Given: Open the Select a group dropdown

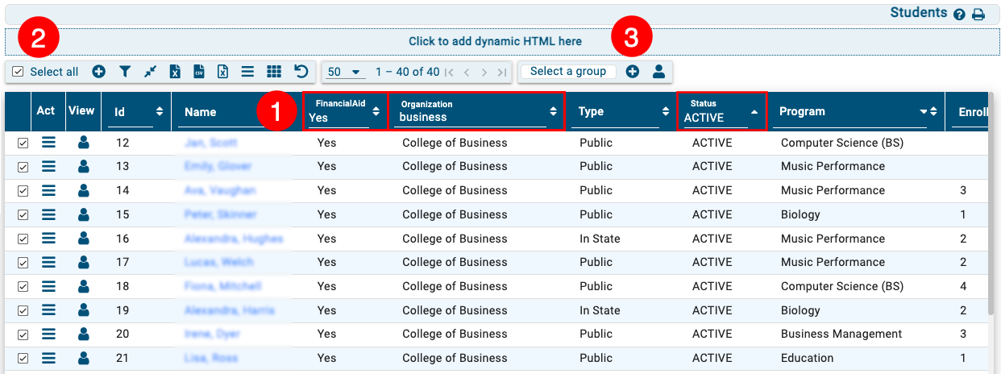Looking at the screenshot, I should 568,72.
